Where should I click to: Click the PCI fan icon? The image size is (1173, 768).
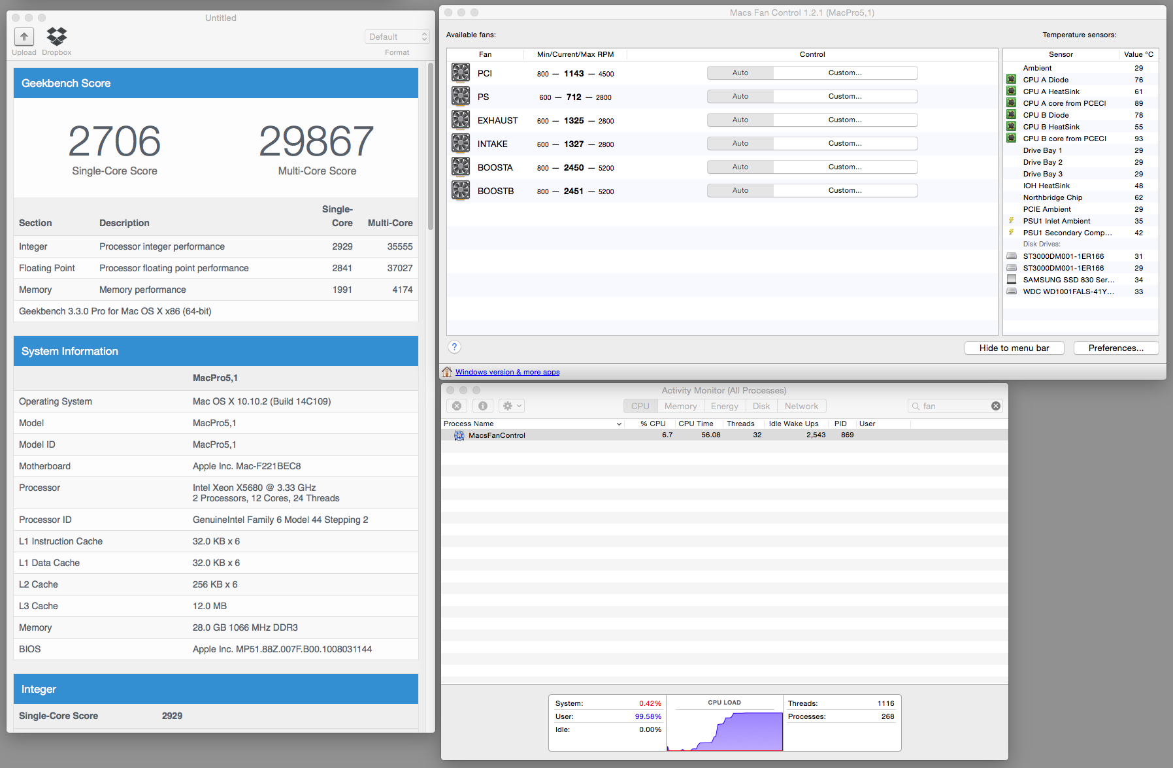(x=461, y=73)
